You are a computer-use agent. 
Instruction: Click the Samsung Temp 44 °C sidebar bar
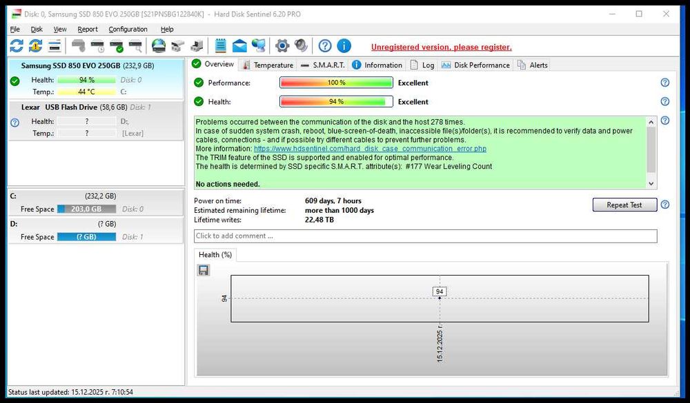point(87,92)
